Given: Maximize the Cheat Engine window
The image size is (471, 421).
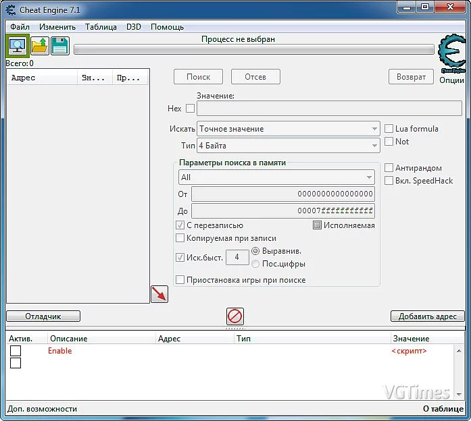Looking at the screenshot, I should [x=425, y=7].
